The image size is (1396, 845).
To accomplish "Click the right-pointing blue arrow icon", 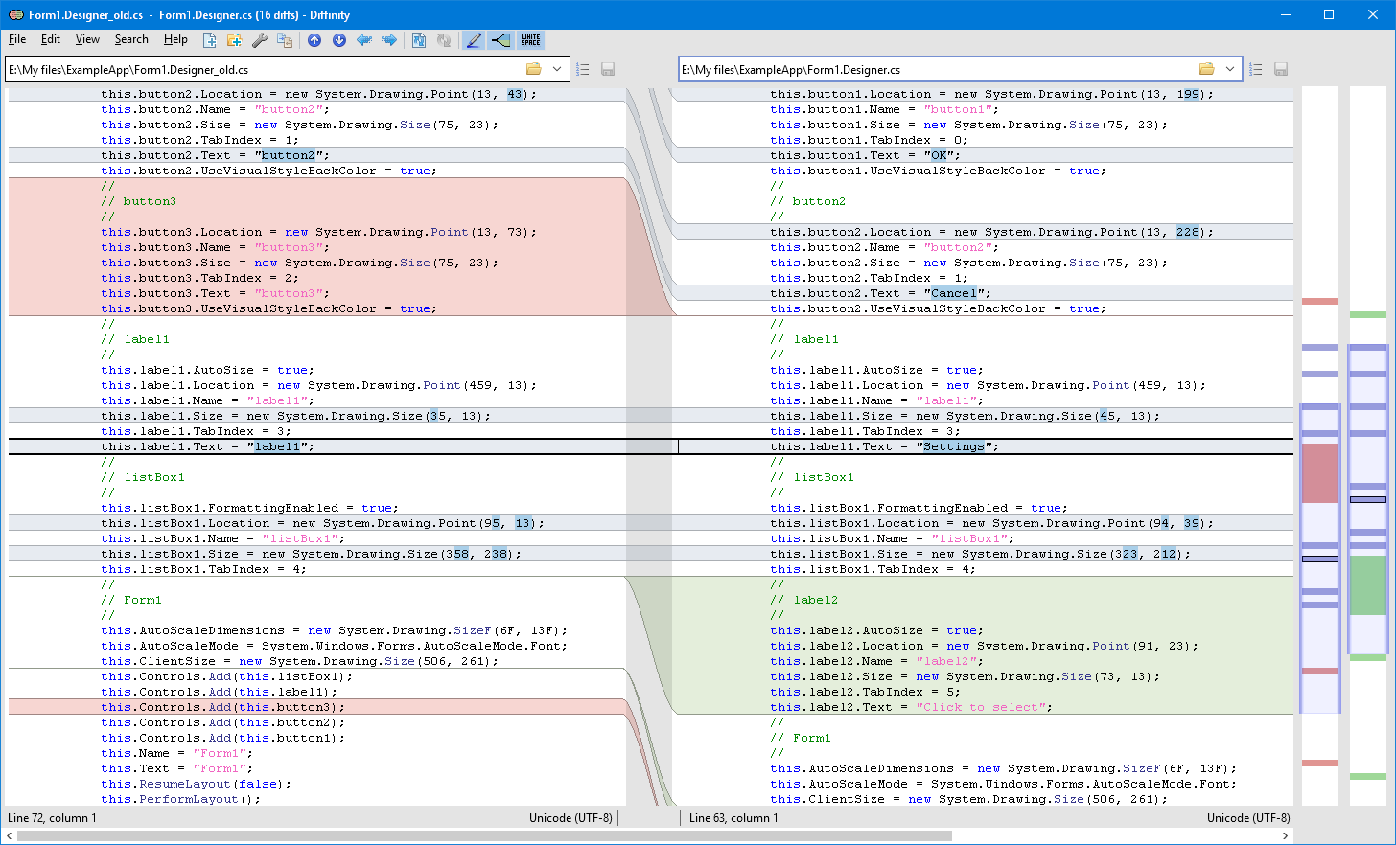I will click(x=389, y=40).
